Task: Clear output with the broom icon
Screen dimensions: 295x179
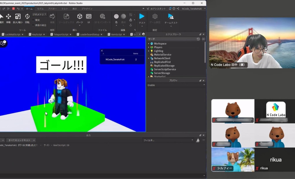Action: (198, 140)
